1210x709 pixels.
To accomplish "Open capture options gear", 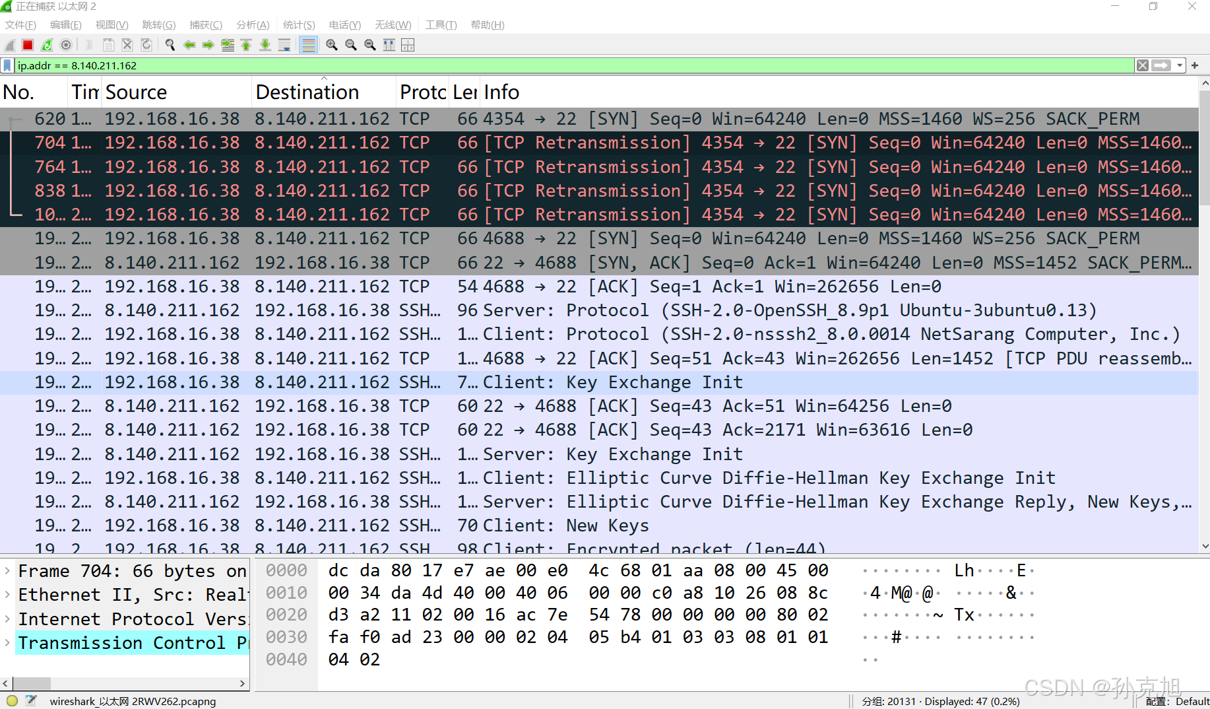I will 66,45.
